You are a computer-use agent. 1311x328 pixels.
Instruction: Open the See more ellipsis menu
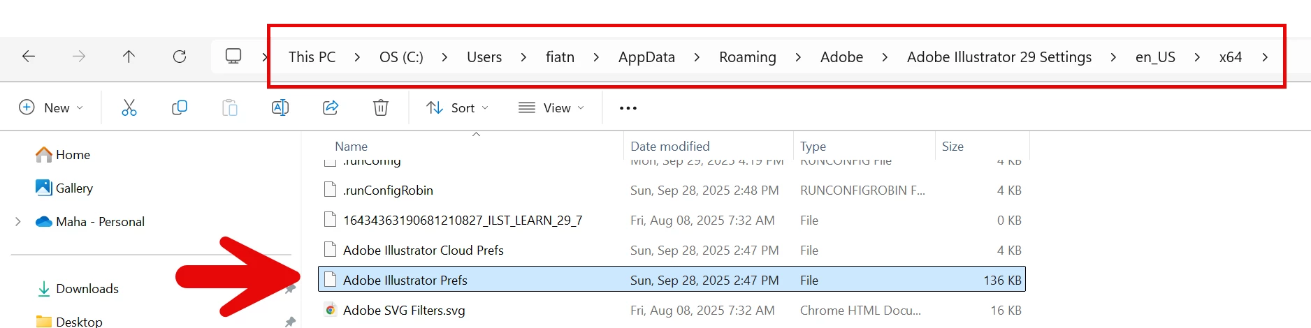point(628,108)
